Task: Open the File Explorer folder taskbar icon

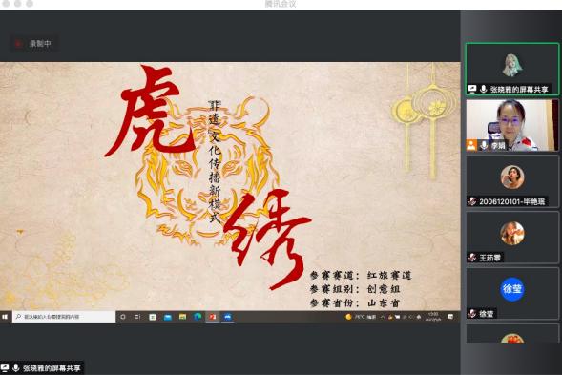Action: [x=182, y=317]
